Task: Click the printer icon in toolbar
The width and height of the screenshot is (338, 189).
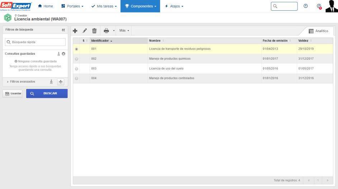Action: (x=106, y=31)
